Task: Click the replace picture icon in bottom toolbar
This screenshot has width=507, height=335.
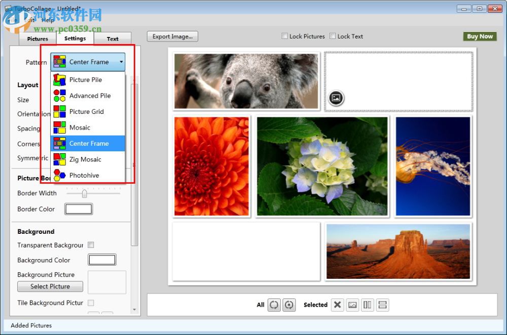Action: pos(353,305)
